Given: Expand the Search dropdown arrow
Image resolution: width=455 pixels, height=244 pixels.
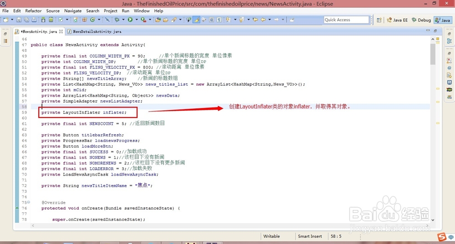Looking at the screenshot, I should pyautogui.click(x=180, y=20).
